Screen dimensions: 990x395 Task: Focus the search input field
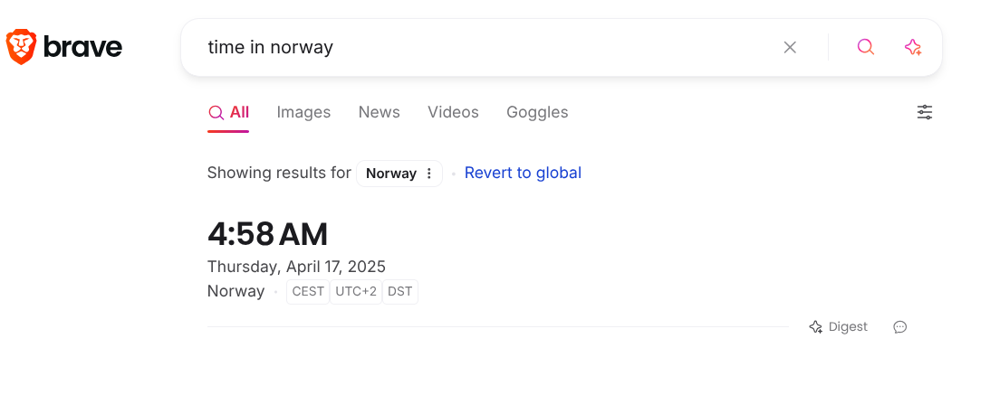tap(486, 47)
